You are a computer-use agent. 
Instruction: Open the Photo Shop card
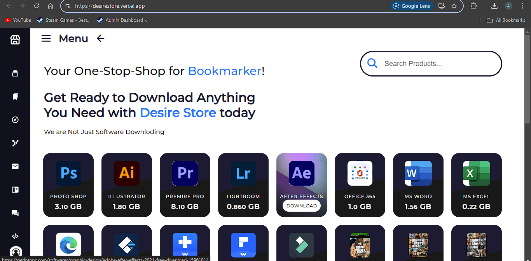coord(68,185)
